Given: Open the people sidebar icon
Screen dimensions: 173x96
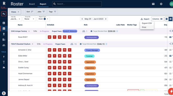Looking at the screenshot, I should coord(4,45).
